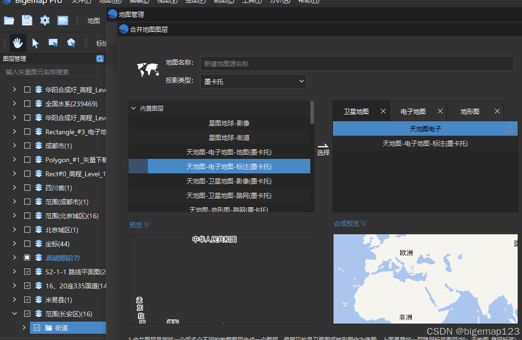Uncheck the 街道 folder checkbox
The height and width of the screenshot is (340, 522).
[37, 328]
